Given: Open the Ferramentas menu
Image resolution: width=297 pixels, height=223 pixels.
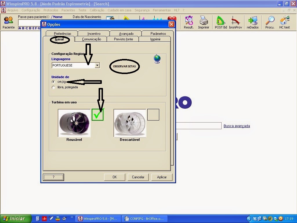Looking at the screenshot, I should 162,10.
